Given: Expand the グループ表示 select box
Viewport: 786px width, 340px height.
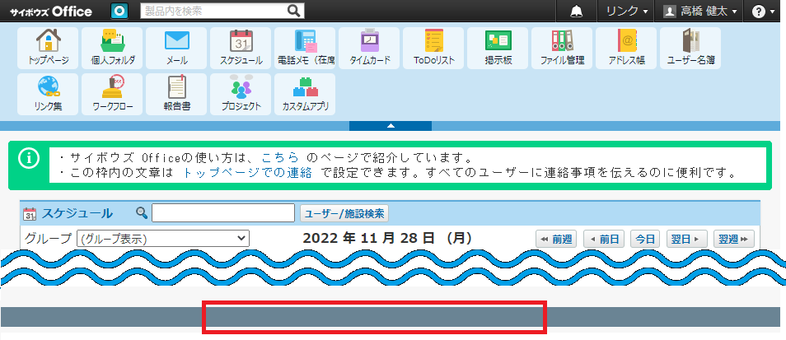Looking at the screenshot, I should pyautogui.click(x=163, y=239).
